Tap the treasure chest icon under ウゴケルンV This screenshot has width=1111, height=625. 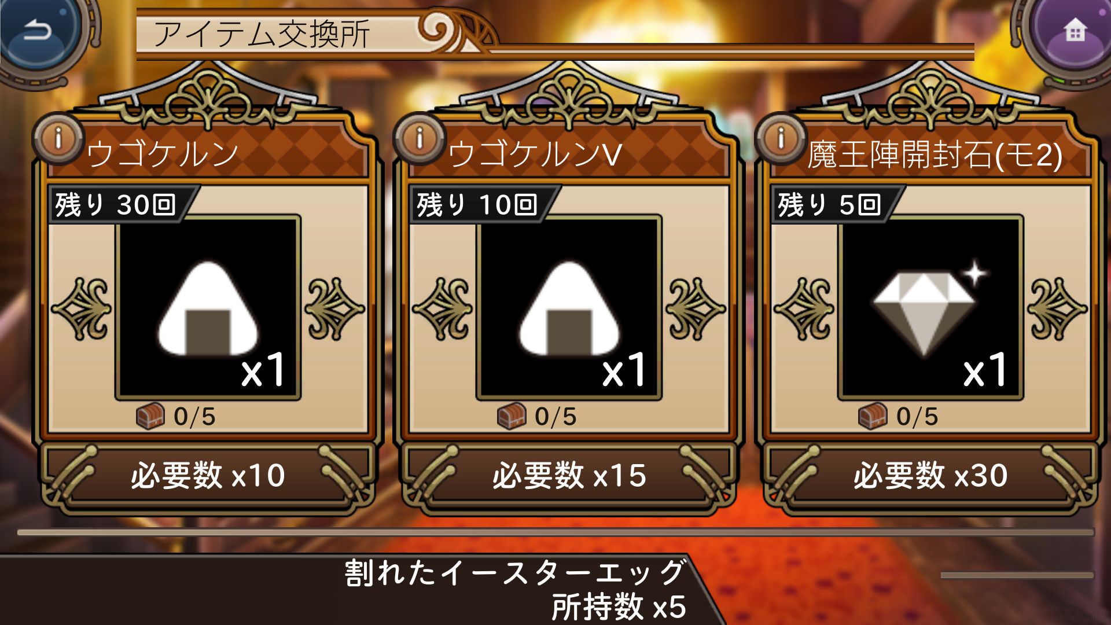(x=512, y=416)
